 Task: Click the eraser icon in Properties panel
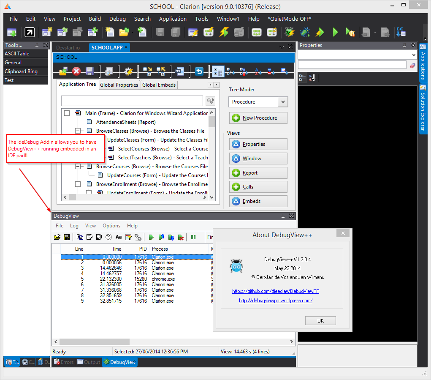pyautogui.click(x=413, y=65)
